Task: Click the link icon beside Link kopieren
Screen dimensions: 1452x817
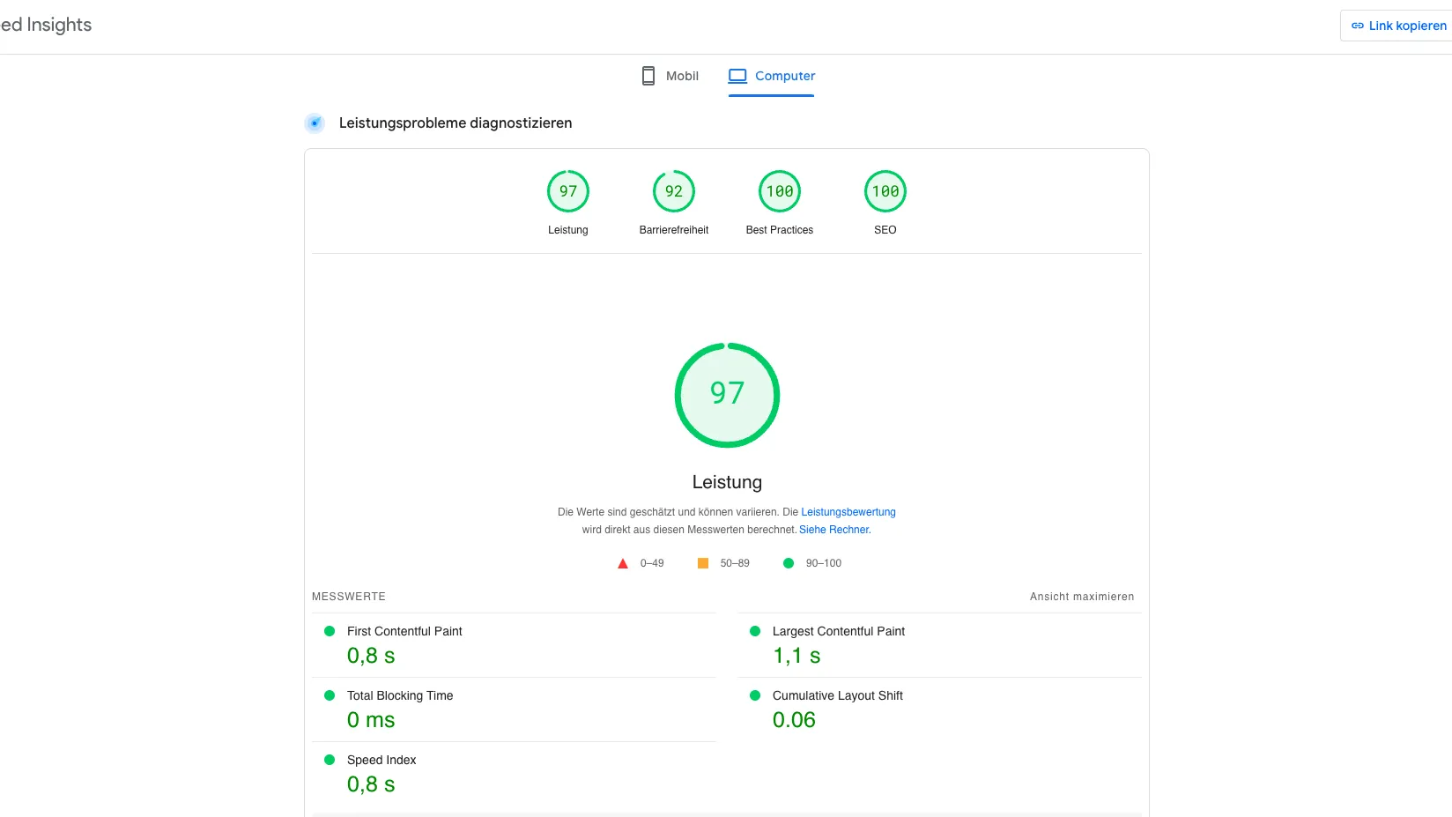Action: [x=1358, y=25]
